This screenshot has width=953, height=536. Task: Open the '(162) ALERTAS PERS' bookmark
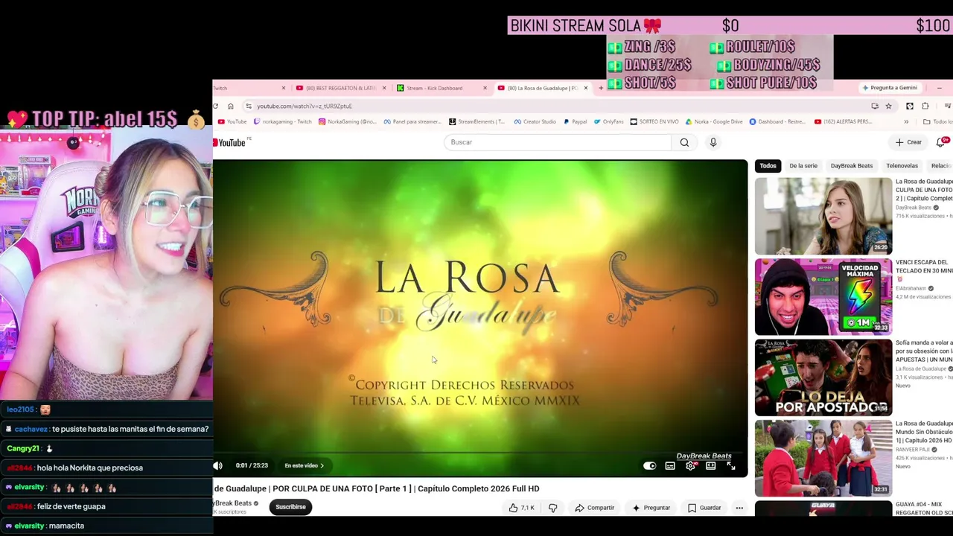843,121
